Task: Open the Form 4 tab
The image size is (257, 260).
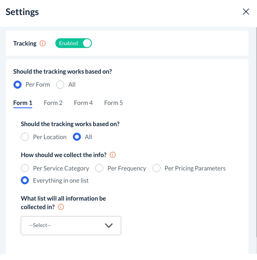Action: 83,103
